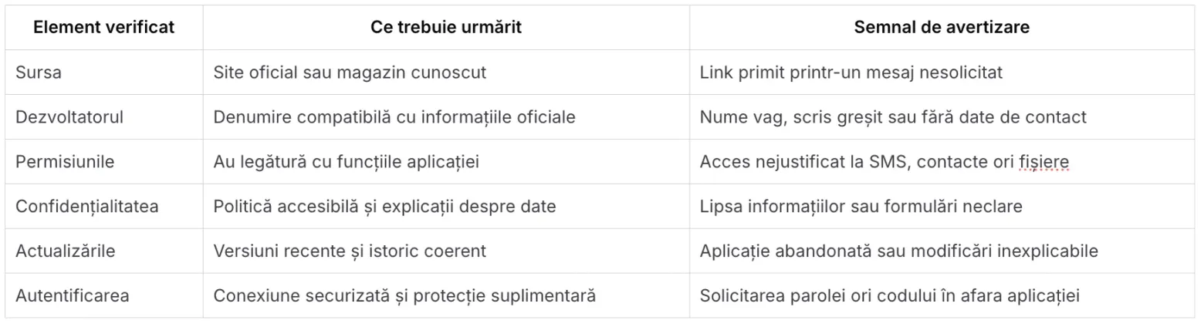Click 'Denumire compatibilă cu informațiile oficiale' cell

click(x=446, y=117)
